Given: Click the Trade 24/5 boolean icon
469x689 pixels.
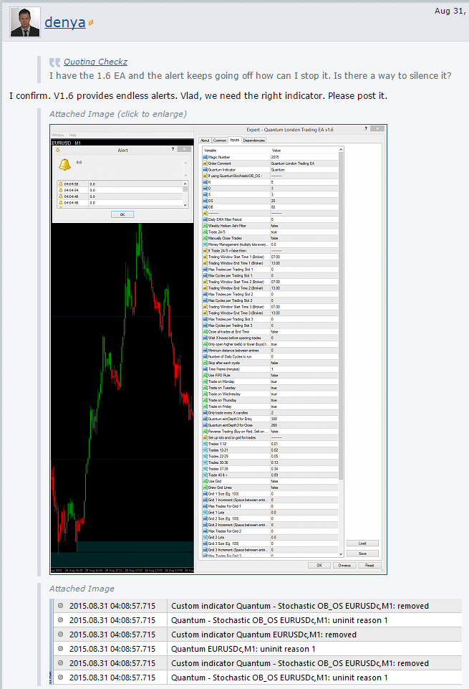Looking at the screenshot, I should [205, 232].
